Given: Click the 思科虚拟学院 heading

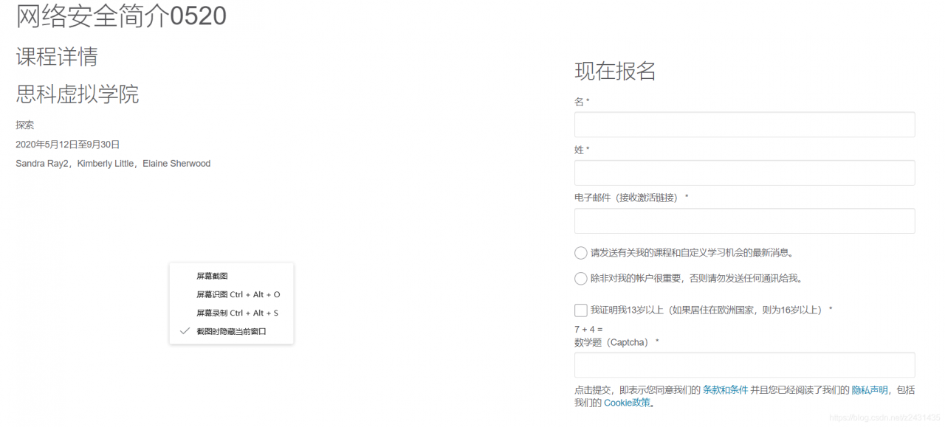Looking at the screenshot, I should [x=76, y=95].
